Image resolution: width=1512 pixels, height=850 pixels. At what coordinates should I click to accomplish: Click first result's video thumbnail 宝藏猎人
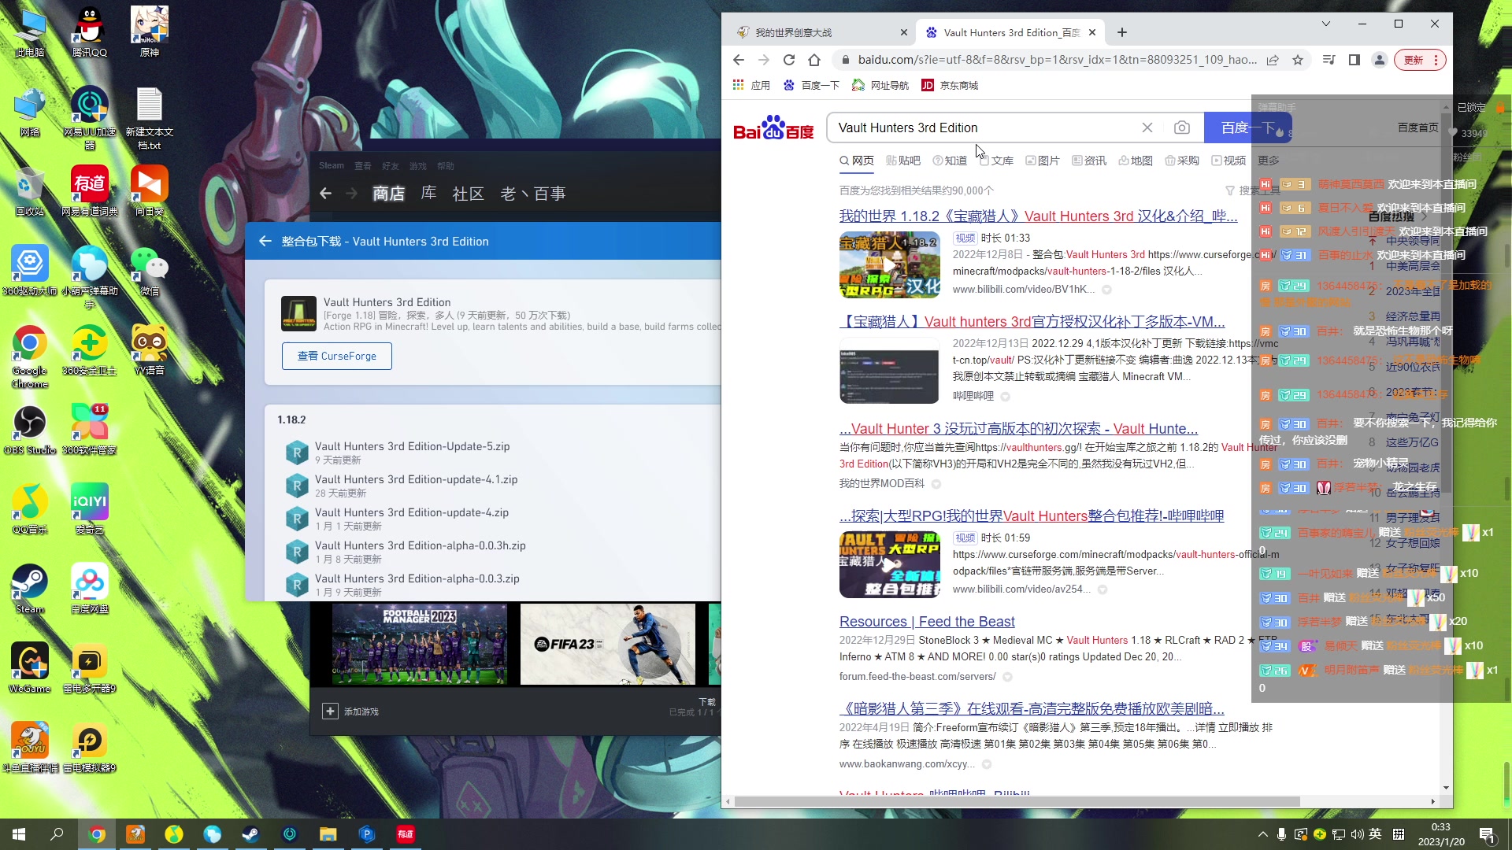(889, 264)
